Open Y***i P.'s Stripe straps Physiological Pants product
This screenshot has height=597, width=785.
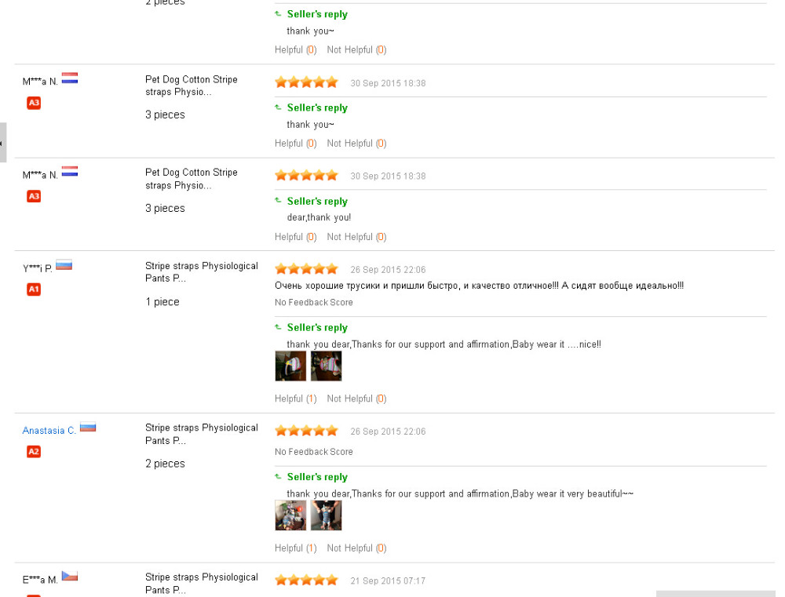201,272
